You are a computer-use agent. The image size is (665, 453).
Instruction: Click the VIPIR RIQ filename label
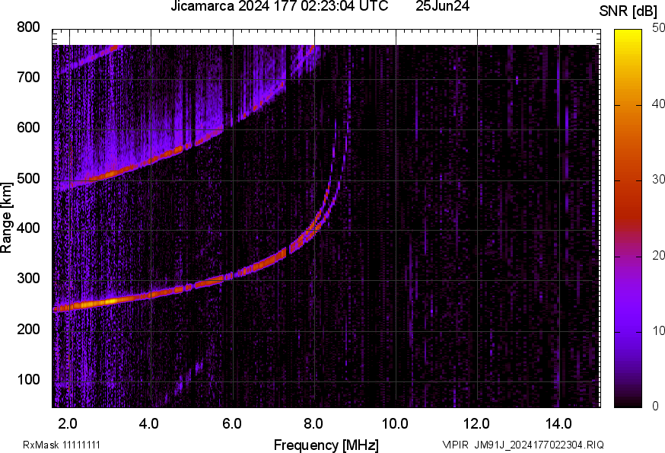(x=523, y=445)
